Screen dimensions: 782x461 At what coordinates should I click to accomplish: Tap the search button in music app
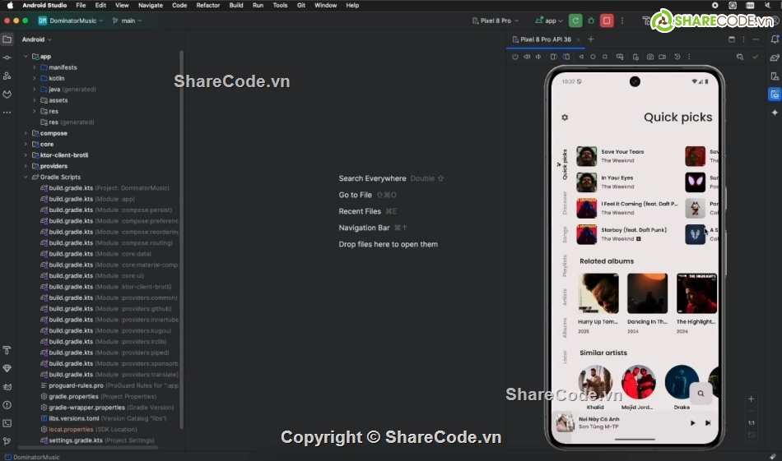(x=701, y=394)
